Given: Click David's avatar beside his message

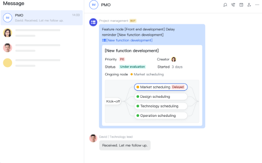Looking at the screenshot, I should tap(93, 138).
